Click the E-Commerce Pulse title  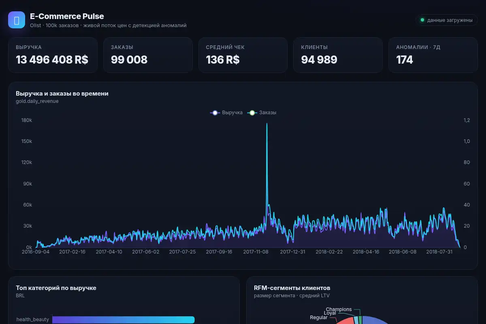[67, 16]
